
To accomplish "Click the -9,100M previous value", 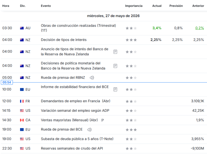I will tap(198, 148).
